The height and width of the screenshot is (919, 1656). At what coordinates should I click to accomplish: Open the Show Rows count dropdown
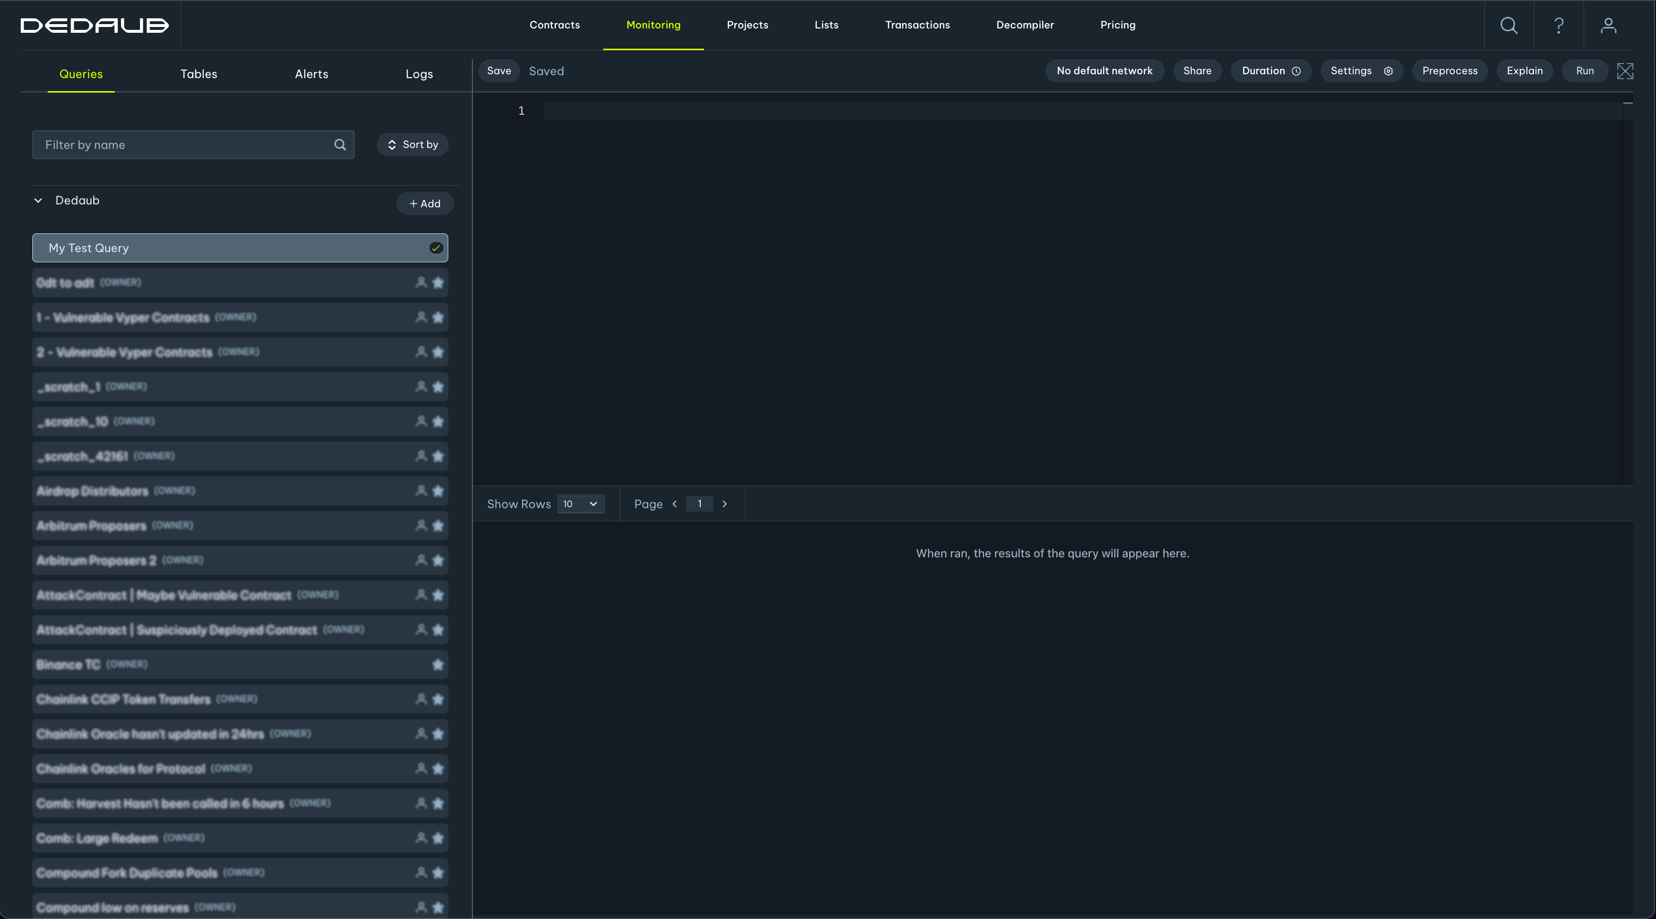coord(580,504)
